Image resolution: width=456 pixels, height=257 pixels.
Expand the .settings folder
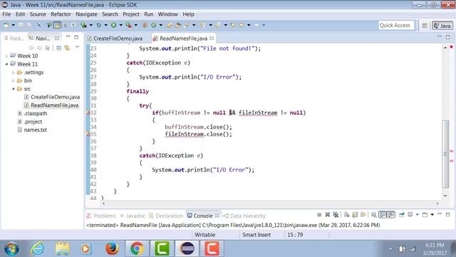point(13,72)
